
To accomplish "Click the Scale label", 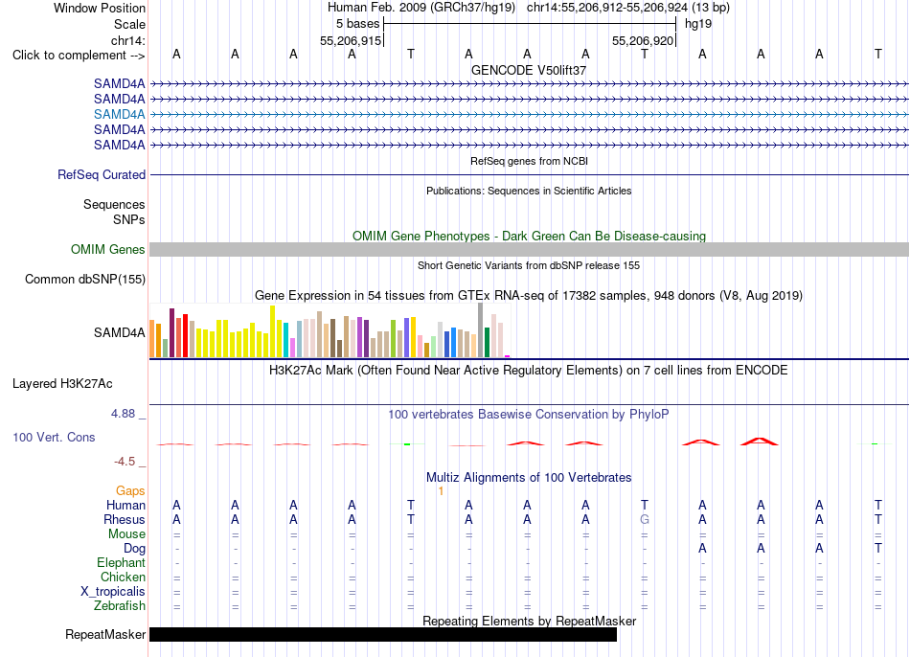I will 129,24.
